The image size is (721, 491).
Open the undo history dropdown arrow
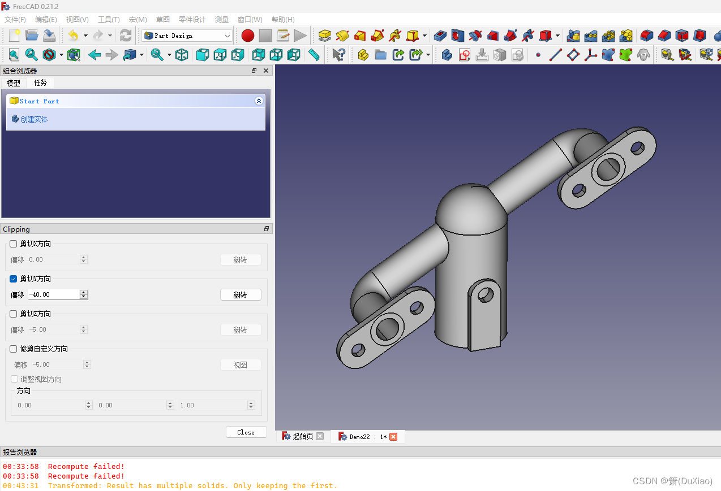point(85,36)
